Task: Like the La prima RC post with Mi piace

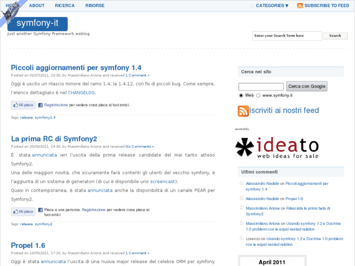Action: coord(23,212)
